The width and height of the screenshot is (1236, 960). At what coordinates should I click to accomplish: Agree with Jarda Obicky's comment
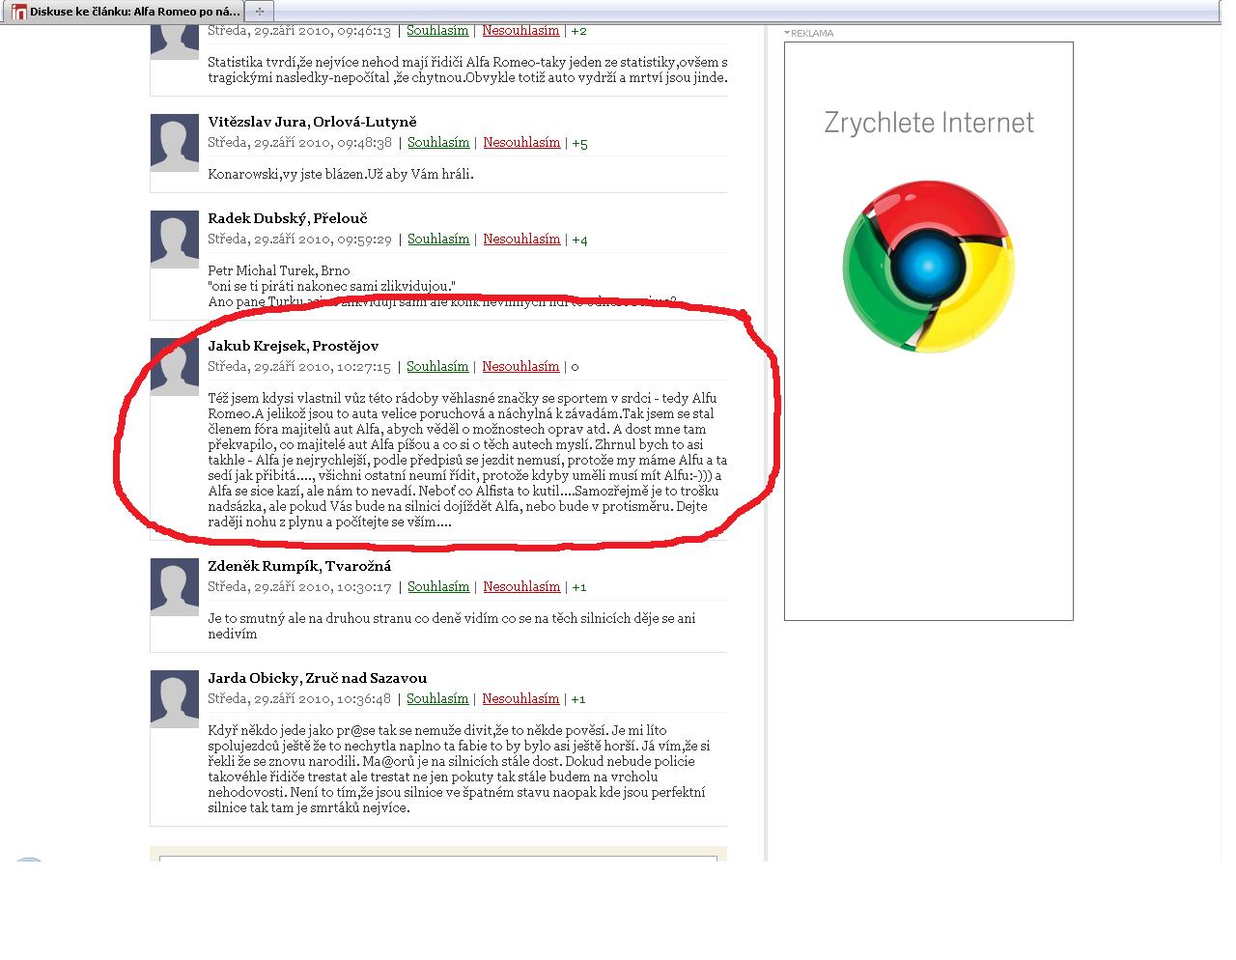point(436,698)
